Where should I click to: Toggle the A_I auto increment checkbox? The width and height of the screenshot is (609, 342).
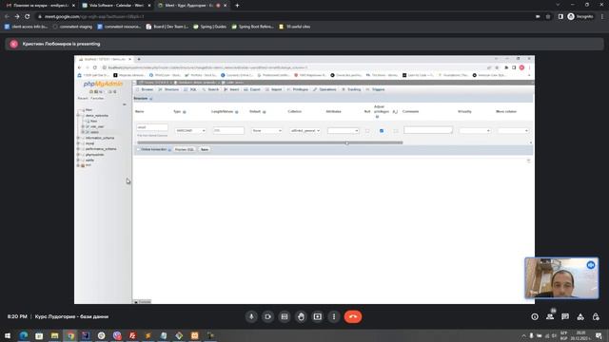click(396, 131)
